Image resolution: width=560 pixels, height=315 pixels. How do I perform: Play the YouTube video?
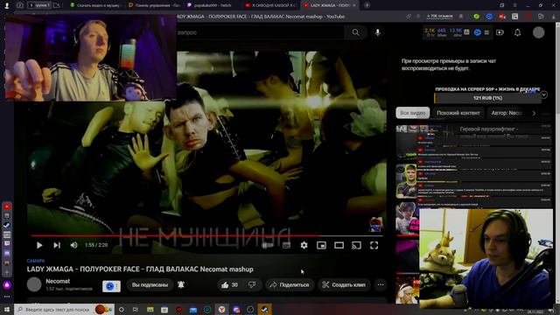pos(39,245)
